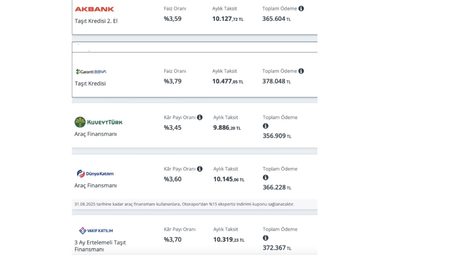Viewport: 453px width, 255px height.
Task: Click "Aylık Taksit" label in Kuveyt Türk row
Action: tap(226, 118)
